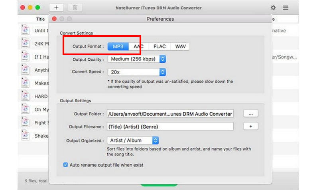This screenshot has height=190, width=319.
Task: Open the Output Quality dropdown
Action: [x=137, y=59]
